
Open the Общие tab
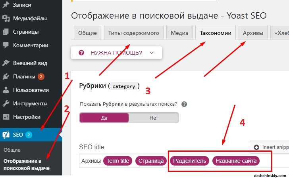coord(87,33)
